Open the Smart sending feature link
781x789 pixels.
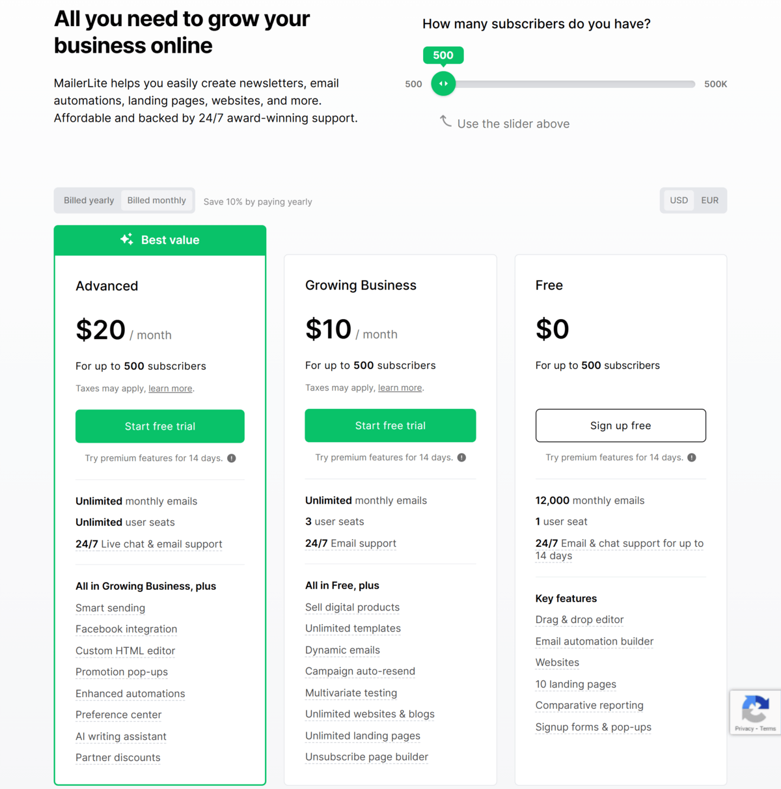click(110, 607)
